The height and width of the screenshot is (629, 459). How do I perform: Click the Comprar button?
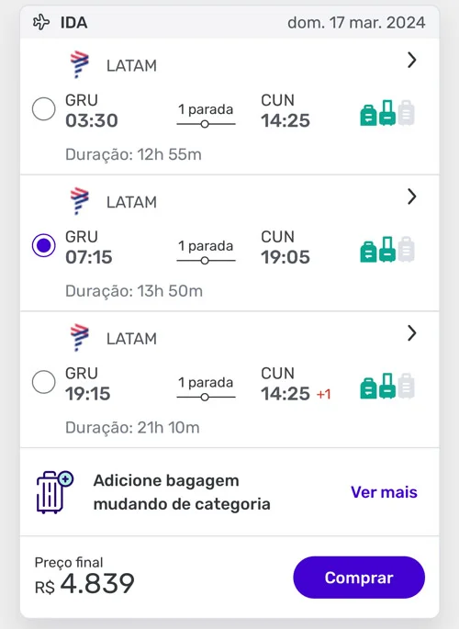359,578
